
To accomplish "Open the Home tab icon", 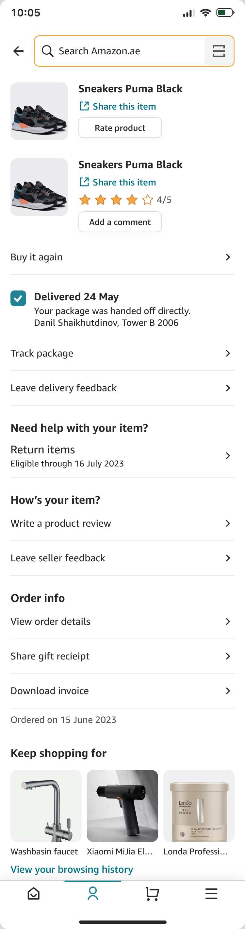I will [34, 894].
